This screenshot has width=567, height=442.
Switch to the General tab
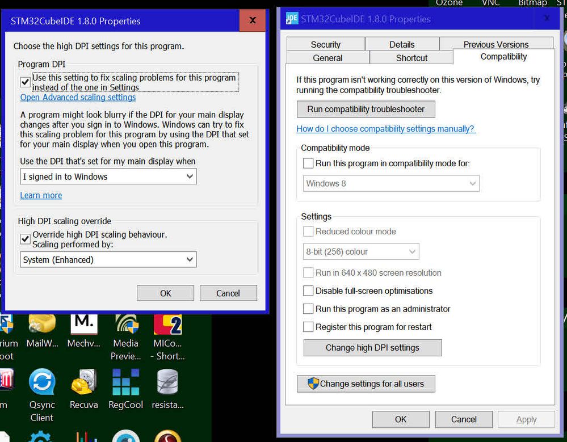(x=327, y=58)
